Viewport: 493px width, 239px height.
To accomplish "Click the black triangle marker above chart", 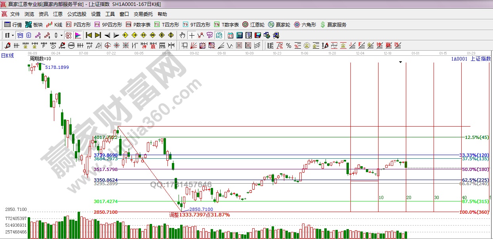I will click(x=401, y=62).
